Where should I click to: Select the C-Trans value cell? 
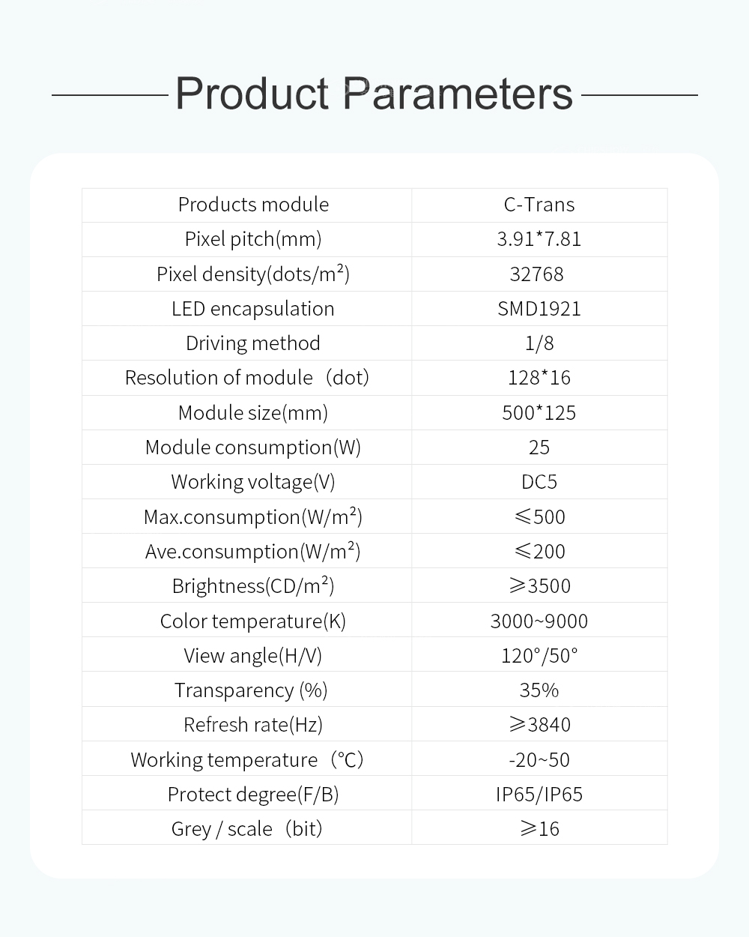539,205
